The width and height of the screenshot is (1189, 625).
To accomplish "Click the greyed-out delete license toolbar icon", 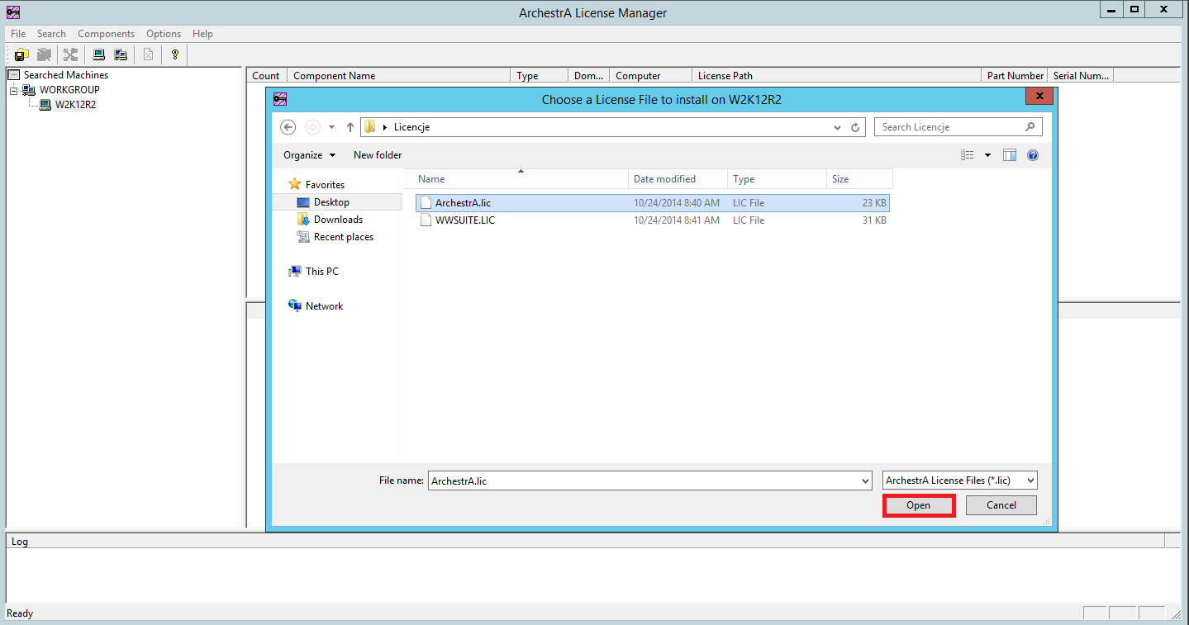I will pos(45,54).
